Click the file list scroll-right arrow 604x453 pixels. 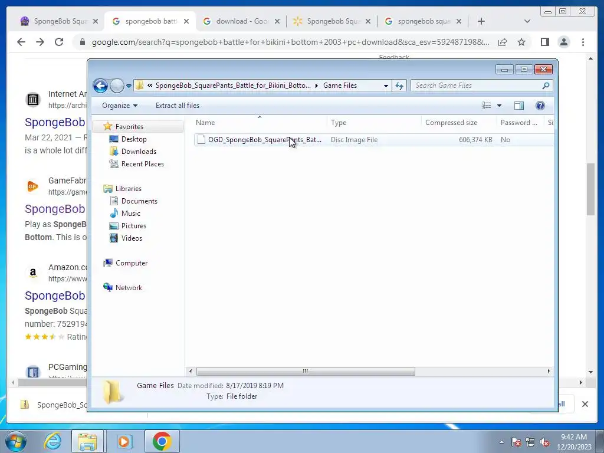[549, 372]
